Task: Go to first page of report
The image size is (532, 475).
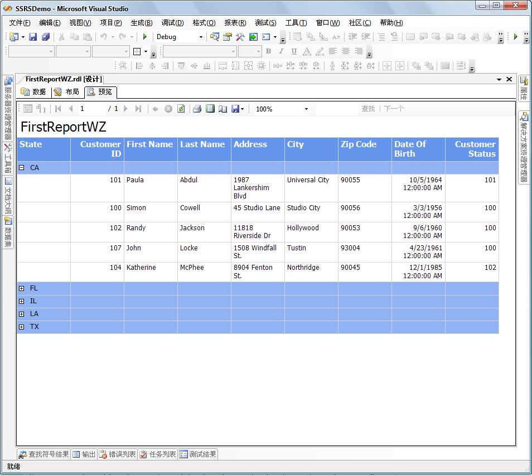Action: click(x=58, y=109)
